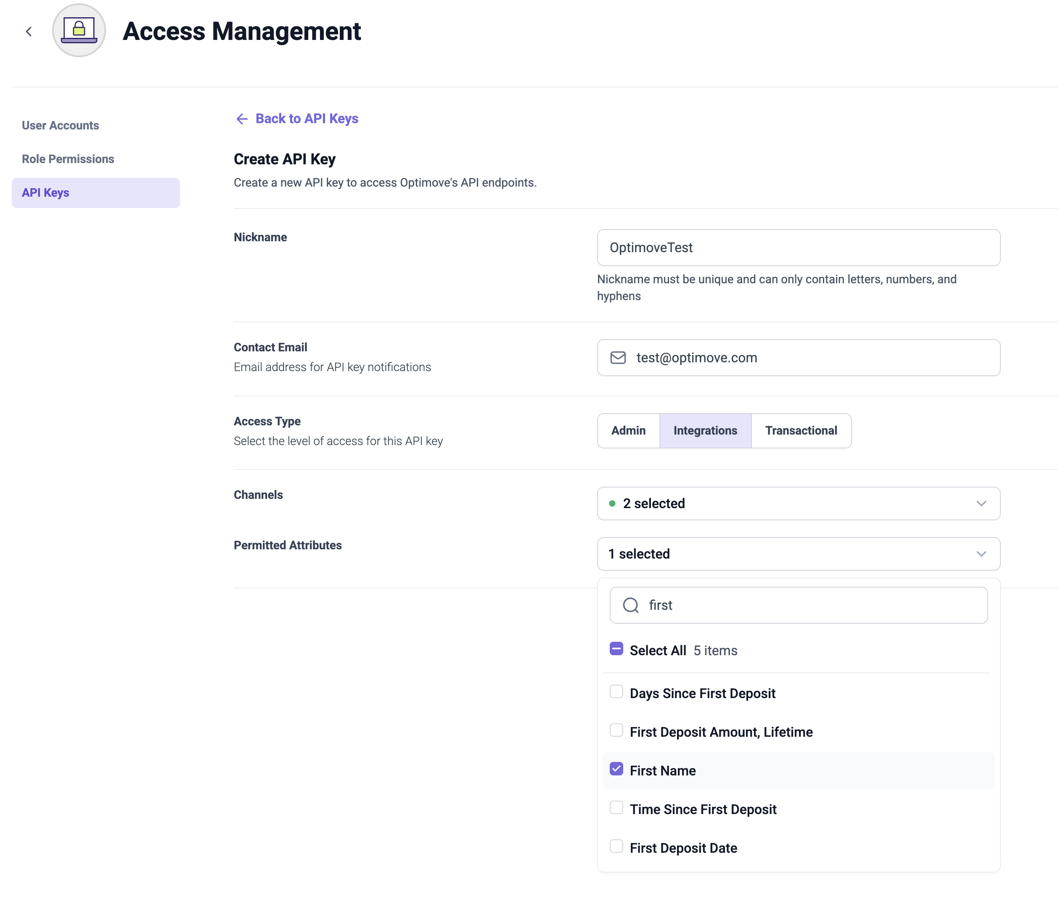Screen dimensions: 1058x912
Task: Open User Accounts in sidebar
Action: click(x=60, y=126)
